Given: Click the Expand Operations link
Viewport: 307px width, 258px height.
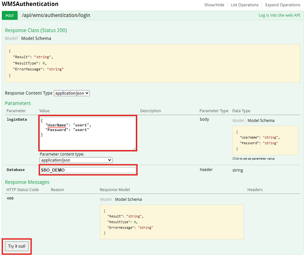Looking at the screenshot, I should (282, 5).
